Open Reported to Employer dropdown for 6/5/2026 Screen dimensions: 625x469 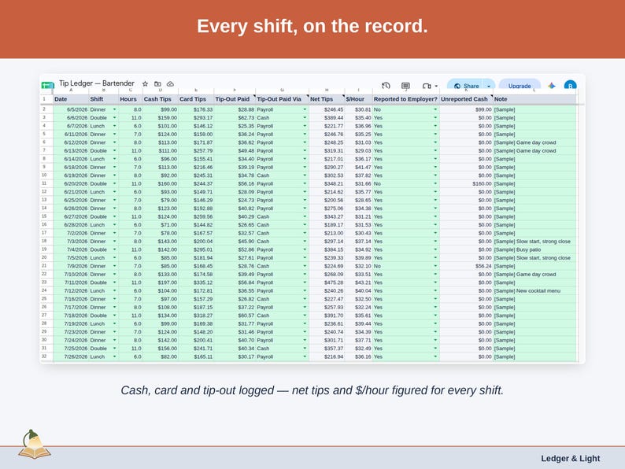click(435, 109)
